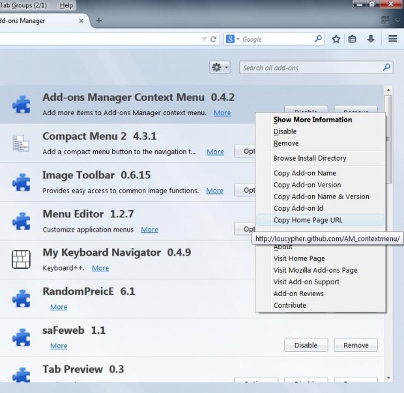This screenshot has height=393, width=404.
Task: Click Options button for Compact Menu 2
Action: [x=245, y=151]
